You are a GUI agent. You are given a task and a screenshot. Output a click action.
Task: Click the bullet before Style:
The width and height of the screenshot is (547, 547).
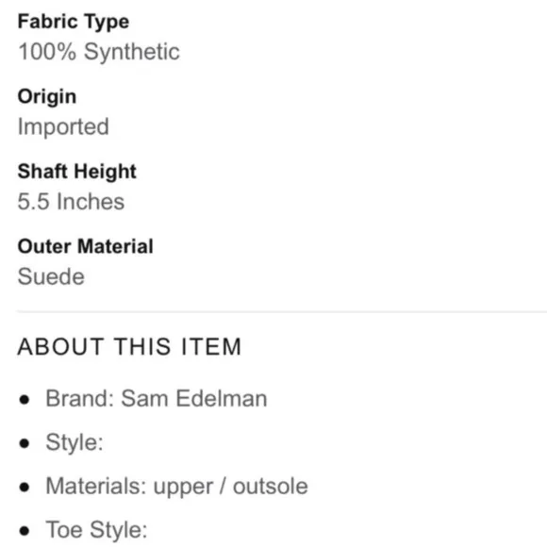pos(25,443)
